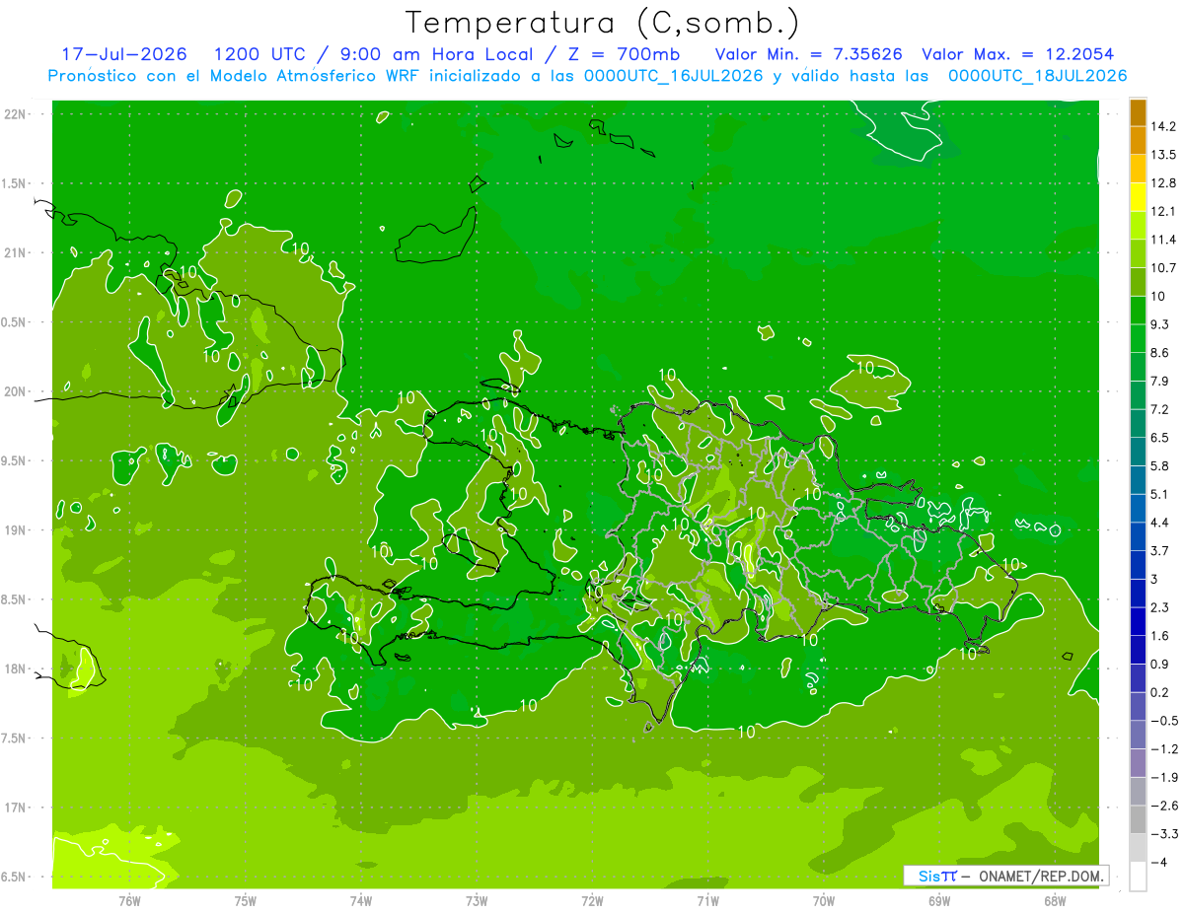Click the '69W' longitude axis label
This screenshot has width=1184, height=914.
939,900
